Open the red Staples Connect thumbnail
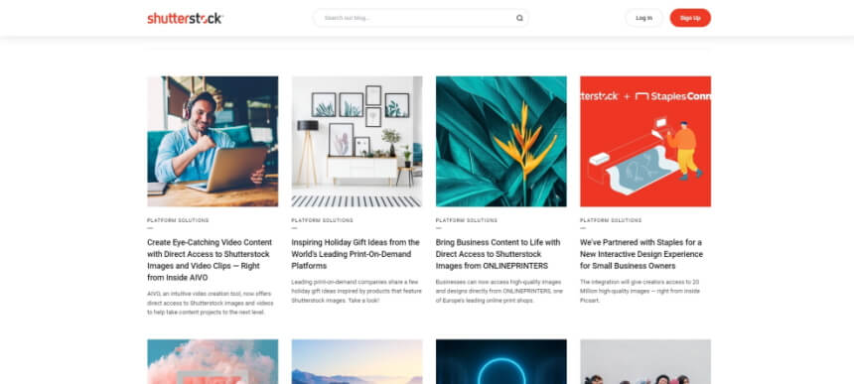The width and height of the screenshot is (854, 384). [x=645, y=142]
